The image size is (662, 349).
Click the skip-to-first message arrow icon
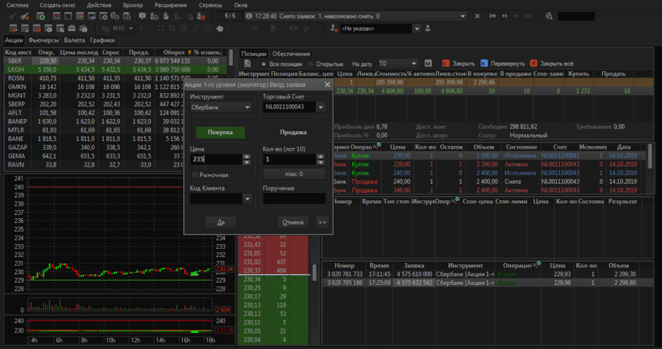coord(493,16)
